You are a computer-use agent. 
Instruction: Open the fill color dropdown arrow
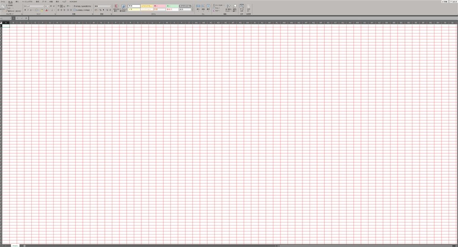(44, 10)
